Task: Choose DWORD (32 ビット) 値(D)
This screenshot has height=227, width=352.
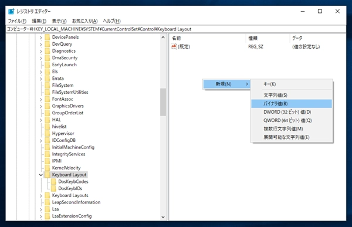Action: (292, 112)
